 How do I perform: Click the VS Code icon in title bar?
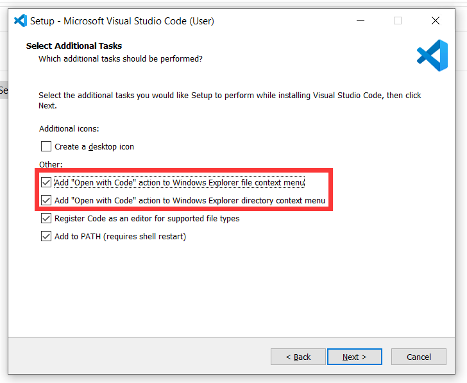20,21
